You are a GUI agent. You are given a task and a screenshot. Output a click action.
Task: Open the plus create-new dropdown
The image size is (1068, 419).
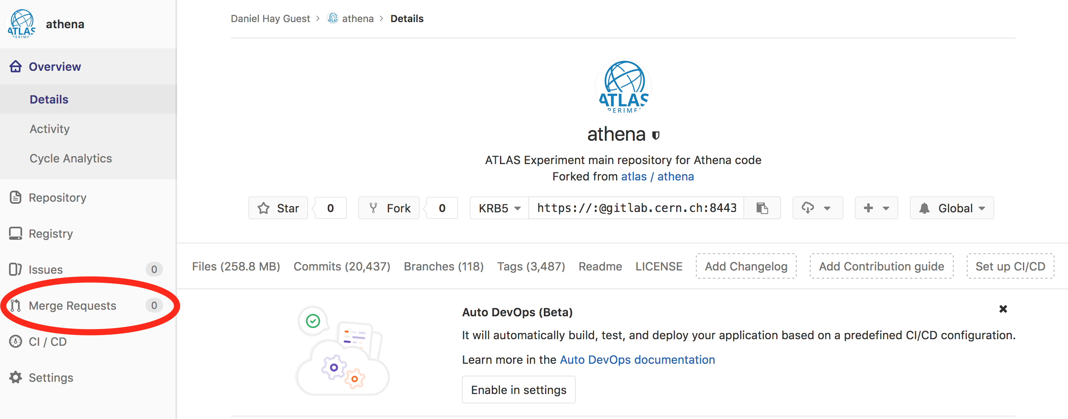(877, 208)
